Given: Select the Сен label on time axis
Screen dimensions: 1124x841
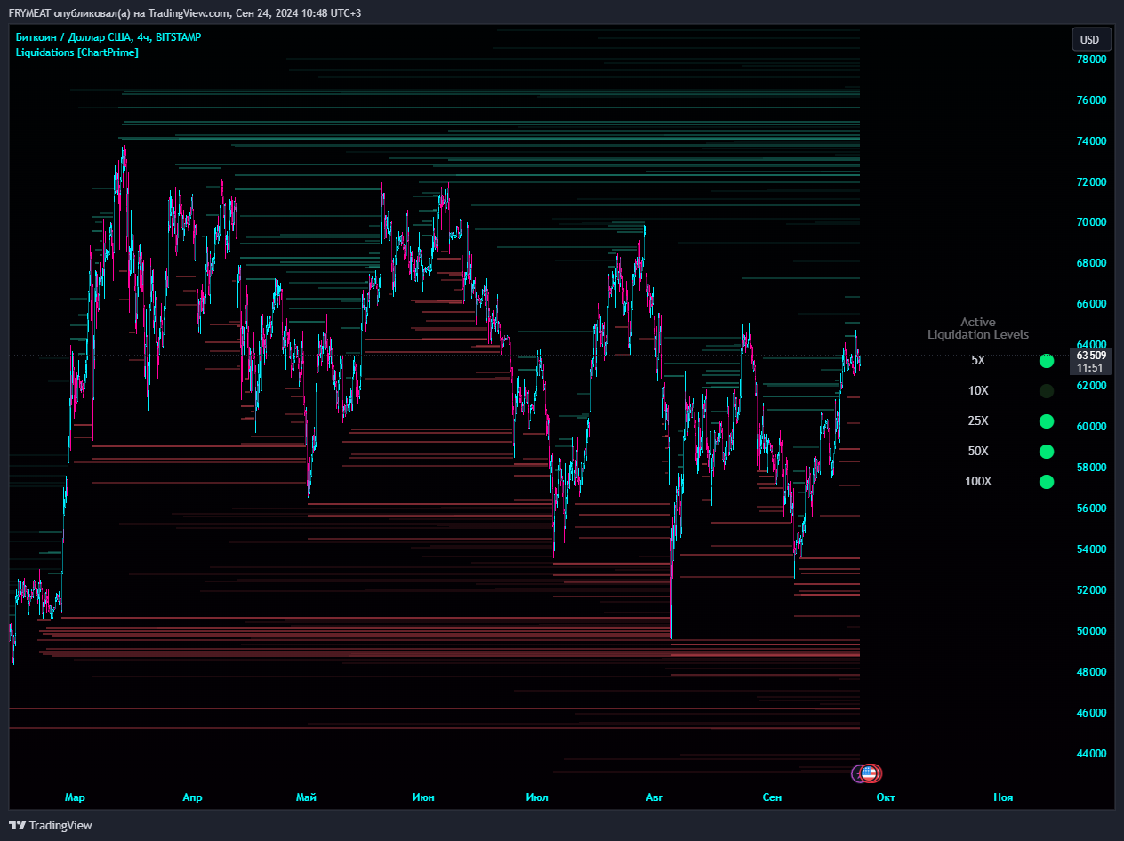Looking at the screenshot, I should point(772,797).
